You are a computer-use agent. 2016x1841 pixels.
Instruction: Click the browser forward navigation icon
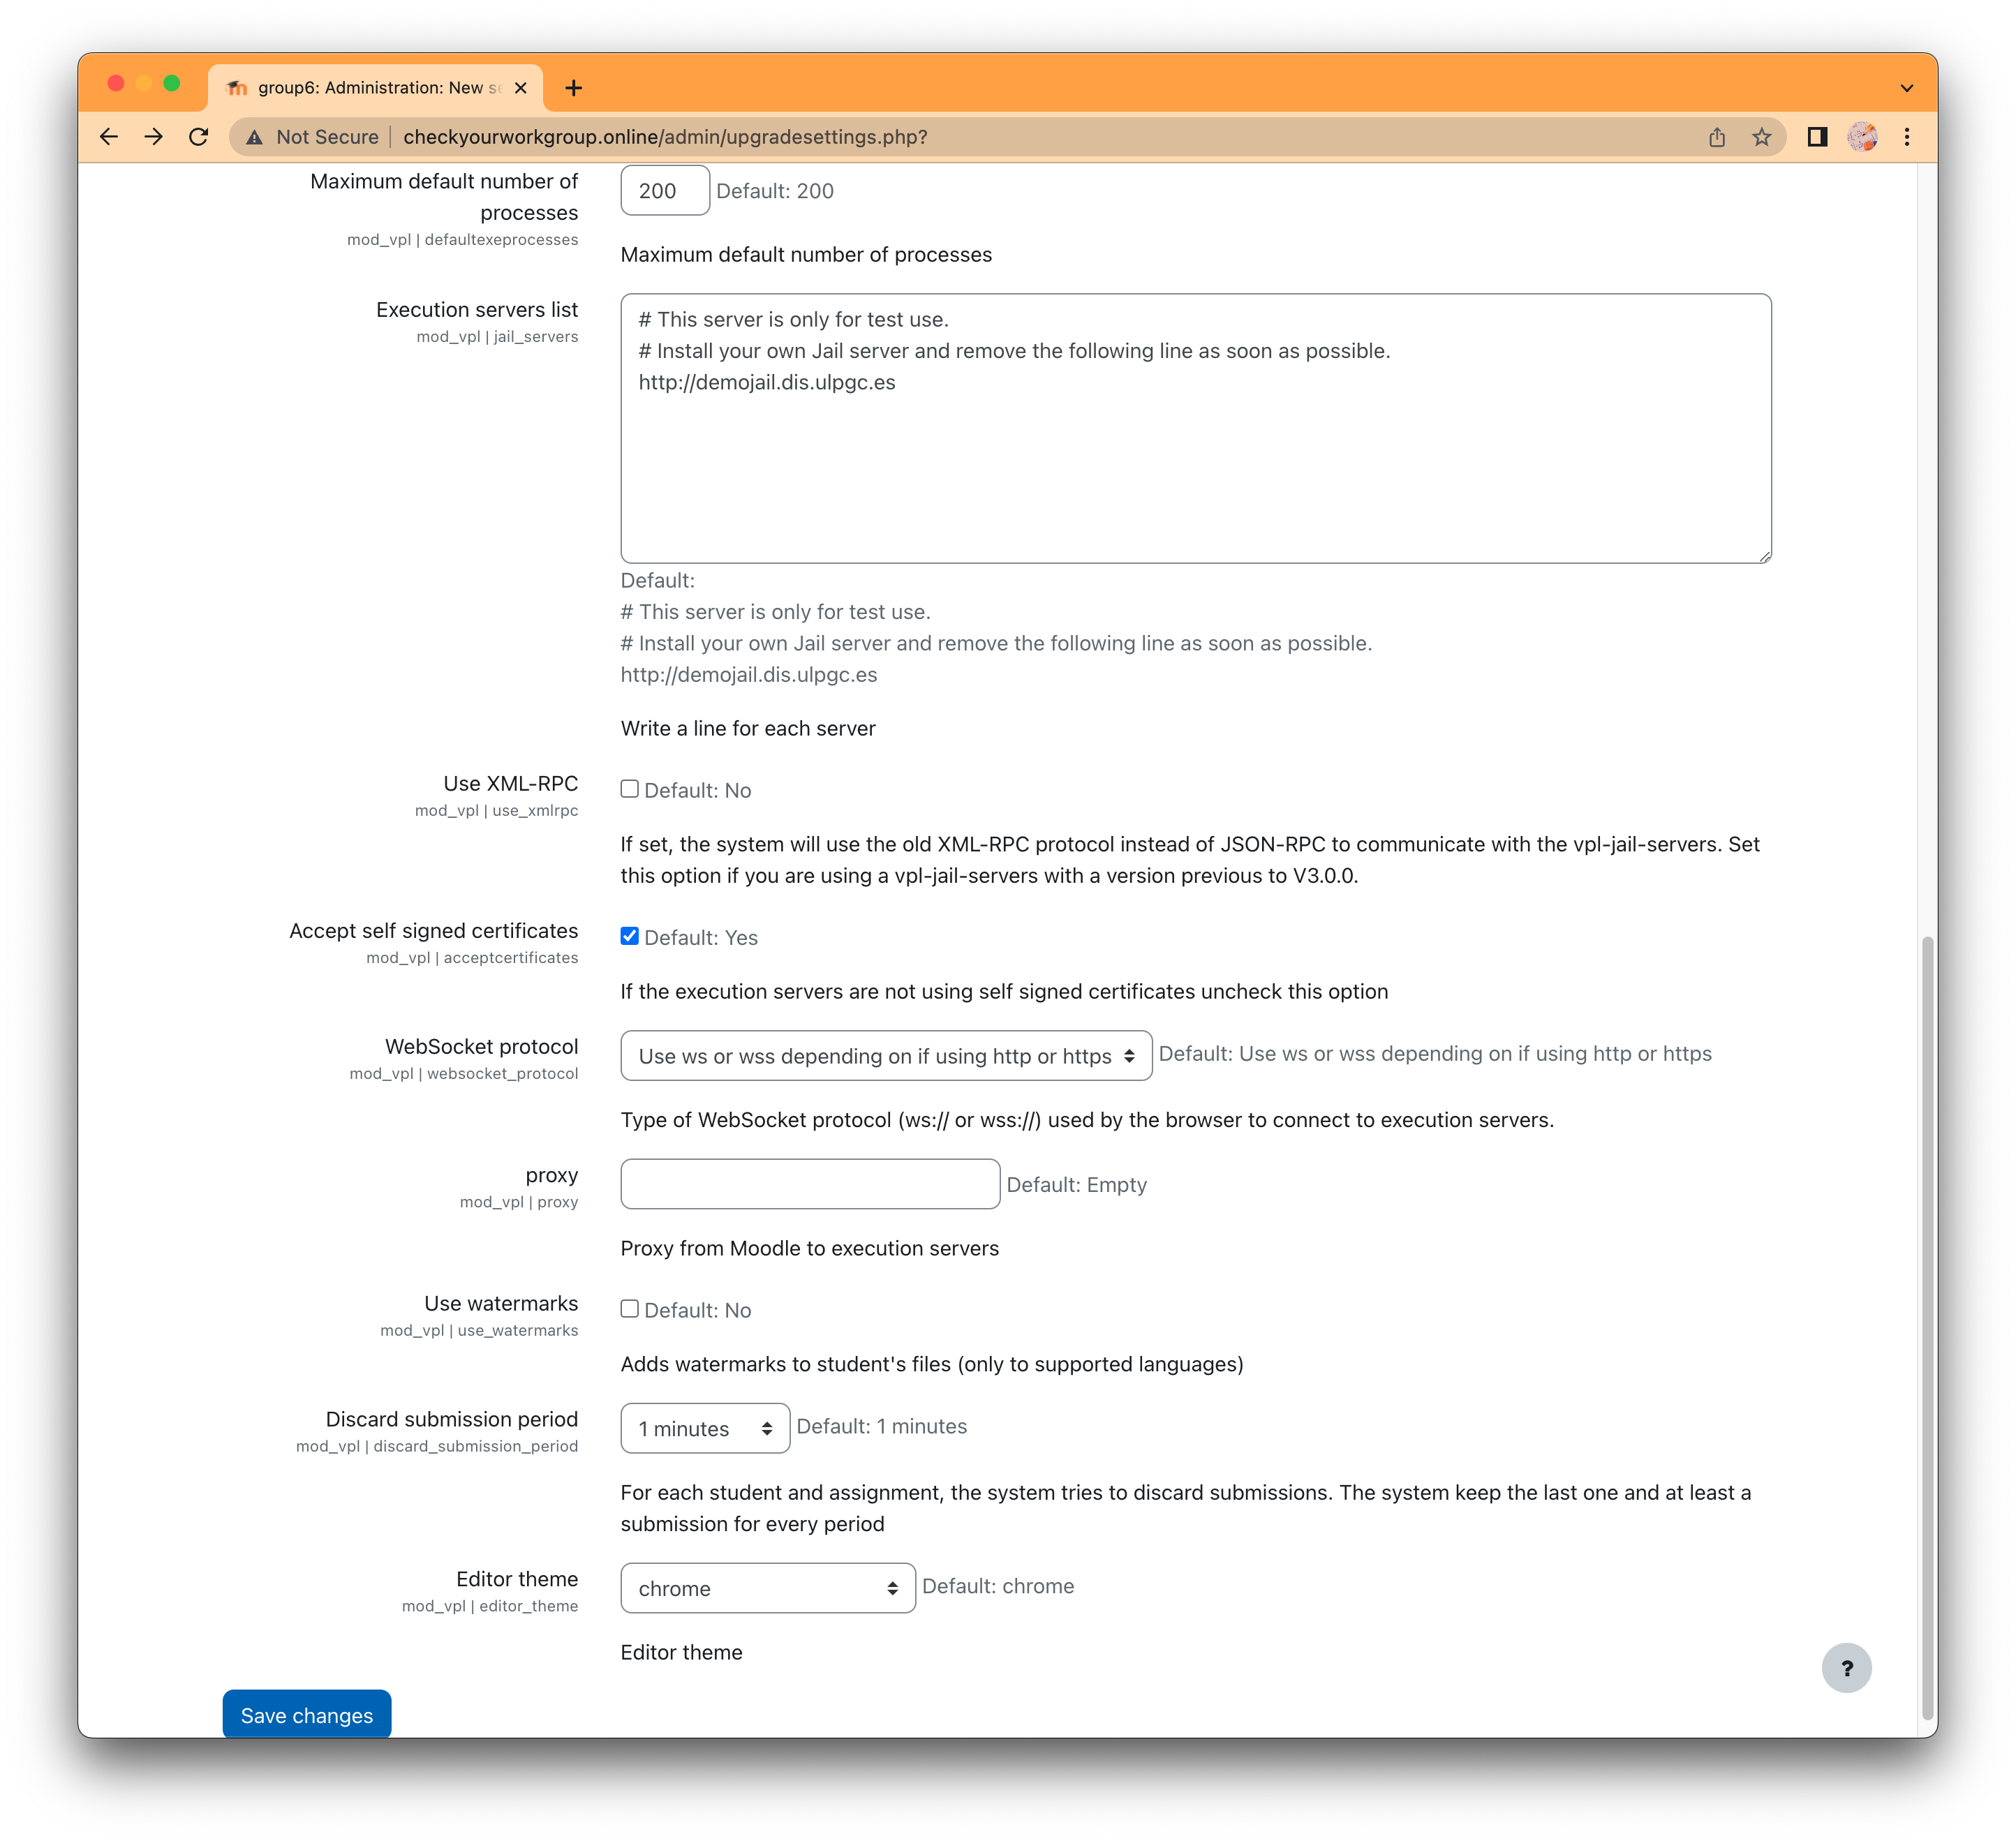[x=154, y=137]
